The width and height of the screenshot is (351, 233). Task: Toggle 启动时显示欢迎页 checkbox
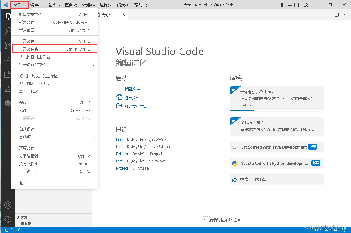(x=206, y=219)
